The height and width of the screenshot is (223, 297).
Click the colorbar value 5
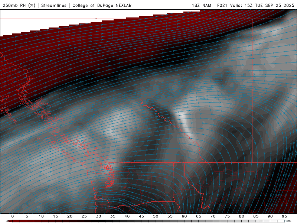coord(27,216)
